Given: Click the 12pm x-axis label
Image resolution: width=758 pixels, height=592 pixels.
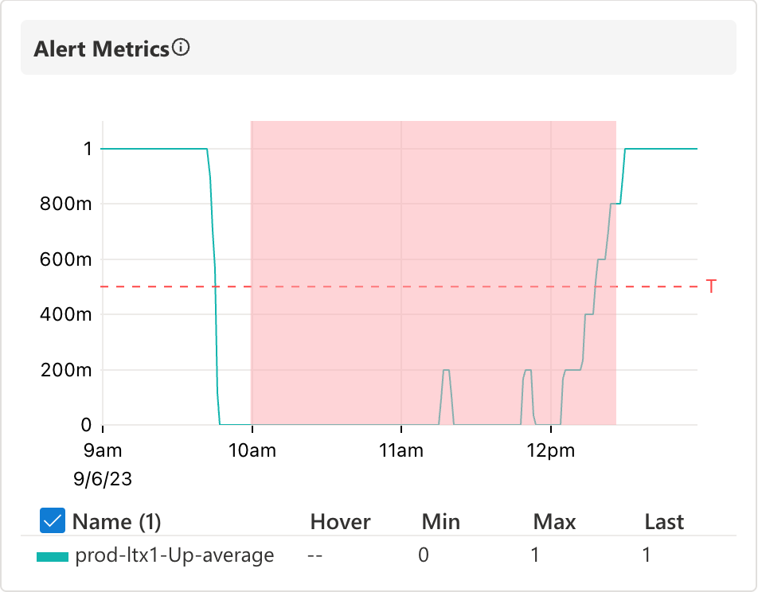Looking at the screenshot, I should pos(551,451).
